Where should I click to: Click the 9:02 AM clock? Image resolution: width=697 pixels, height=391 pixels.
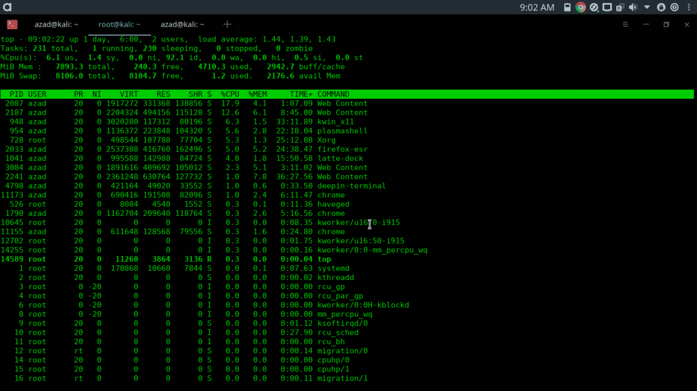537,7
